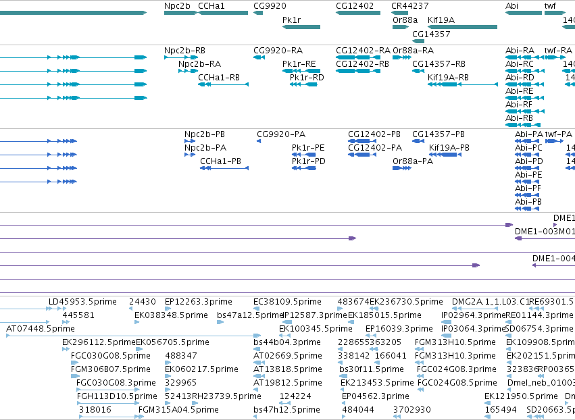Click the EC38109.5prime EST label
This screenshot has width=575, height=420.
point(288,302)
